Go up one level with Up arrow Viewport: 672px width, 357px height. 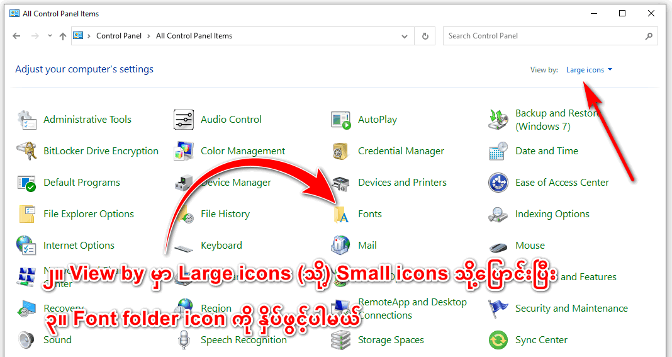click(63, 36)
